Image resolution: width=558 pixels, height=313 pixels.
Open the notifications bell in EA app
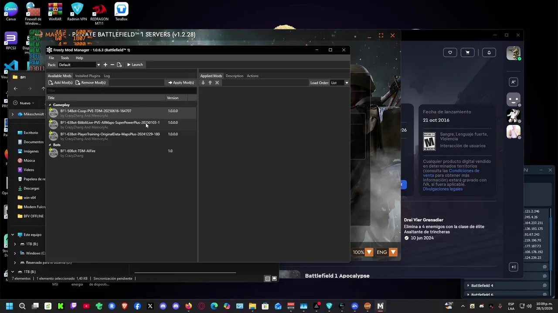click(489, 53)
